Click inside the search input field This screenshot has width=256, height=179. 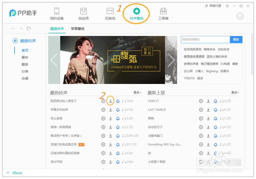coord(205,40)
